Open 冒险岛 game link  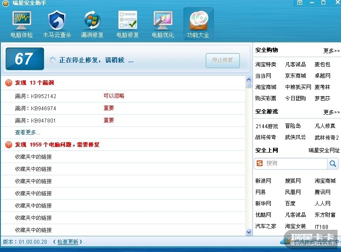point(293,126)
